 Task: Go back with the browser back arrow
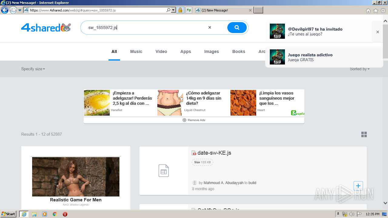(5, 10)
